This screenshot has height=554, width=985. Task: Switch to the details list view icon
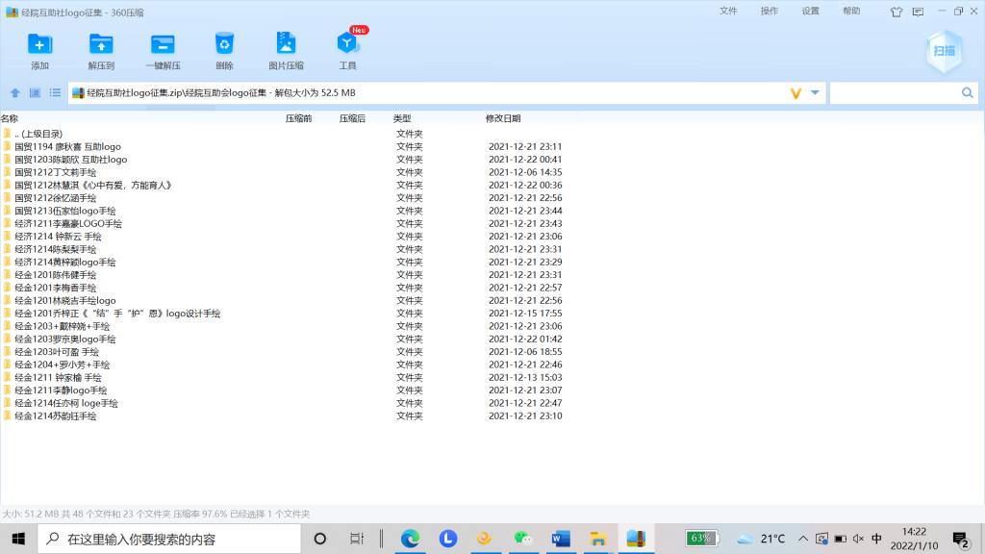(55, 93)
